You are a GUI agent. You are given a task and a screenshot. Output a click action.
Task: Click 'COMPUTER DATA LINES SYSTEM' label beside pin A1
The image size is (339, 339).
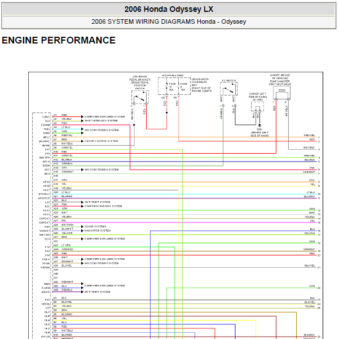(x=105, y=117)
